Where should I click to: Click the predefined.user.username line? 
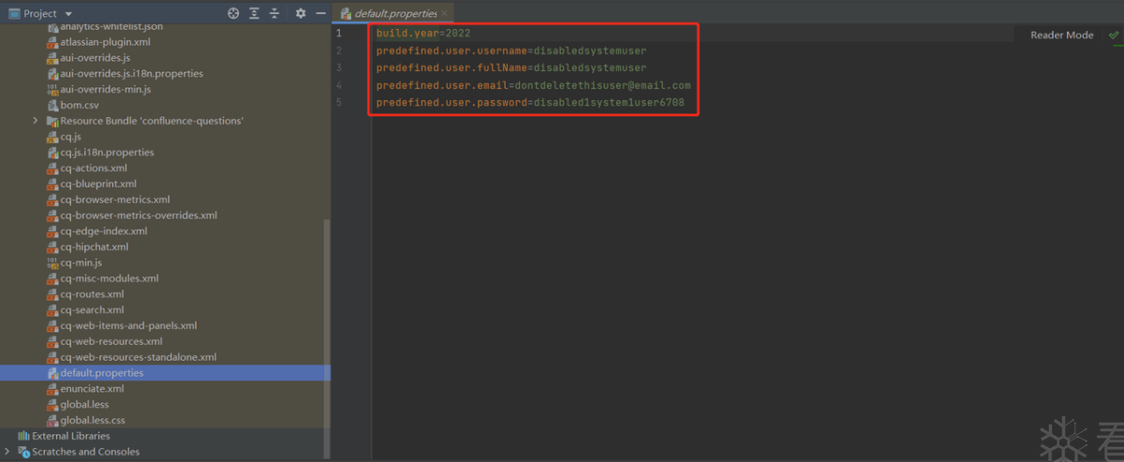click(x=511, y=50)
